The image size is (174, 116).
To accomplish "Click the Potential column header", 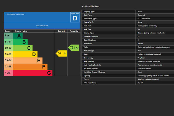I will [x=74, y=31].
